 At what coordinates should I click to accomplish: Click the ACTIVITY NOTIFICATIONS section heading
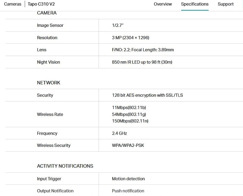[65, 166]
